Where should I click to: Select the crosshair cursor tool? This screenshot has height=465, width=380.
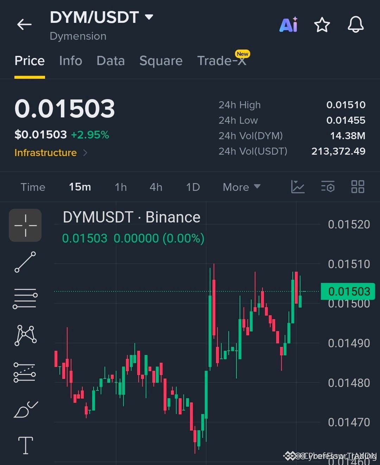[x=25, y=225]
